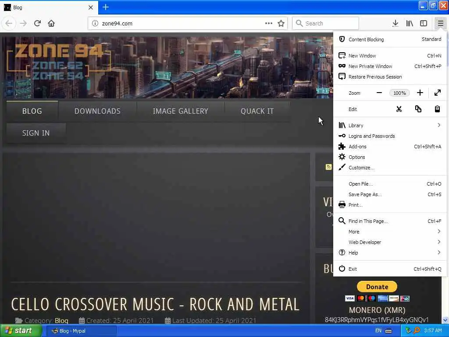Show site information icon in address bar
449x337 pixels.
pos(95,24)
